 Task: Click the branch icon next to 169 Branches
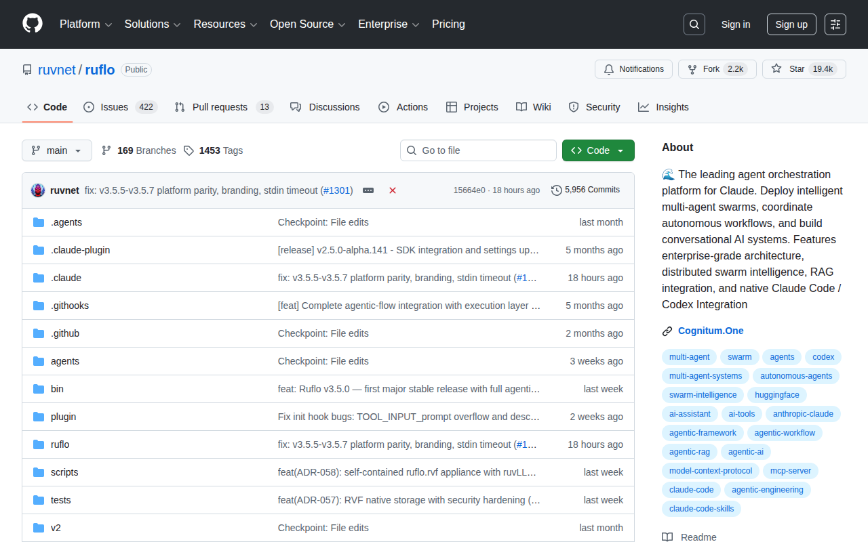coord(106,150)
